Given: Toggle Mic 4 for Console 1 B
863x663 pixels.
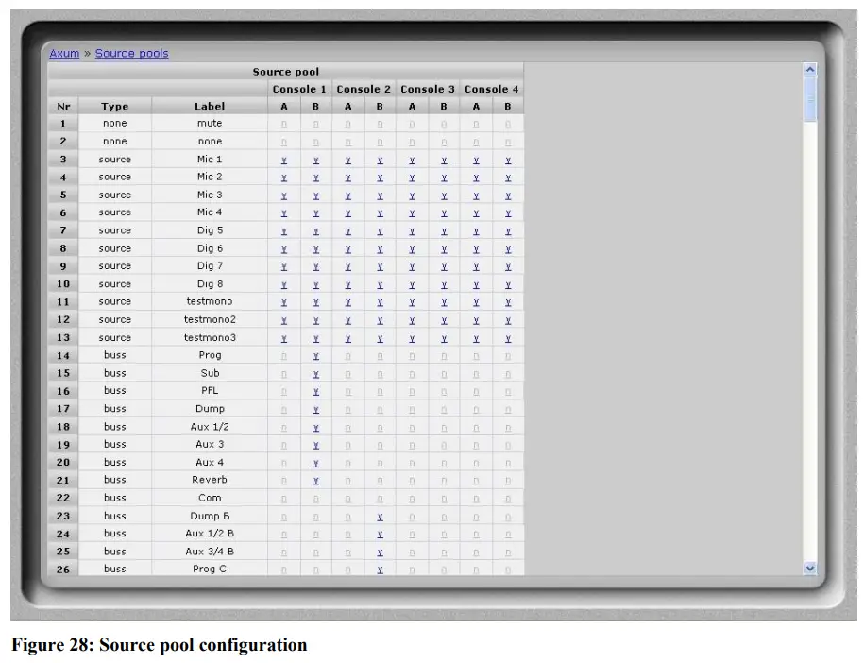Looking at the screenshot, I should (x=316, y=213).
